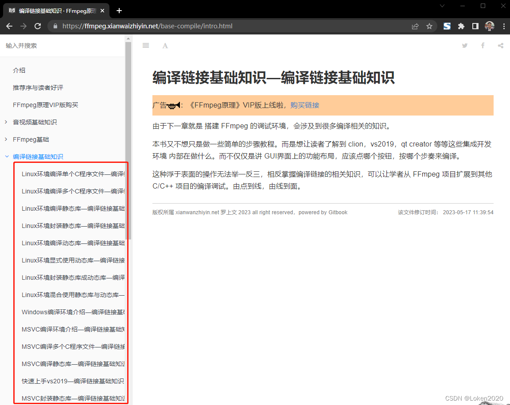Open the share options icon
This screenshot has width=510, height=405.
(x=501, y=46)
